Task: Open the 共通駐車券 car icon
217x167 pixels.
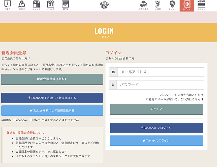Action: click(143, 6)
